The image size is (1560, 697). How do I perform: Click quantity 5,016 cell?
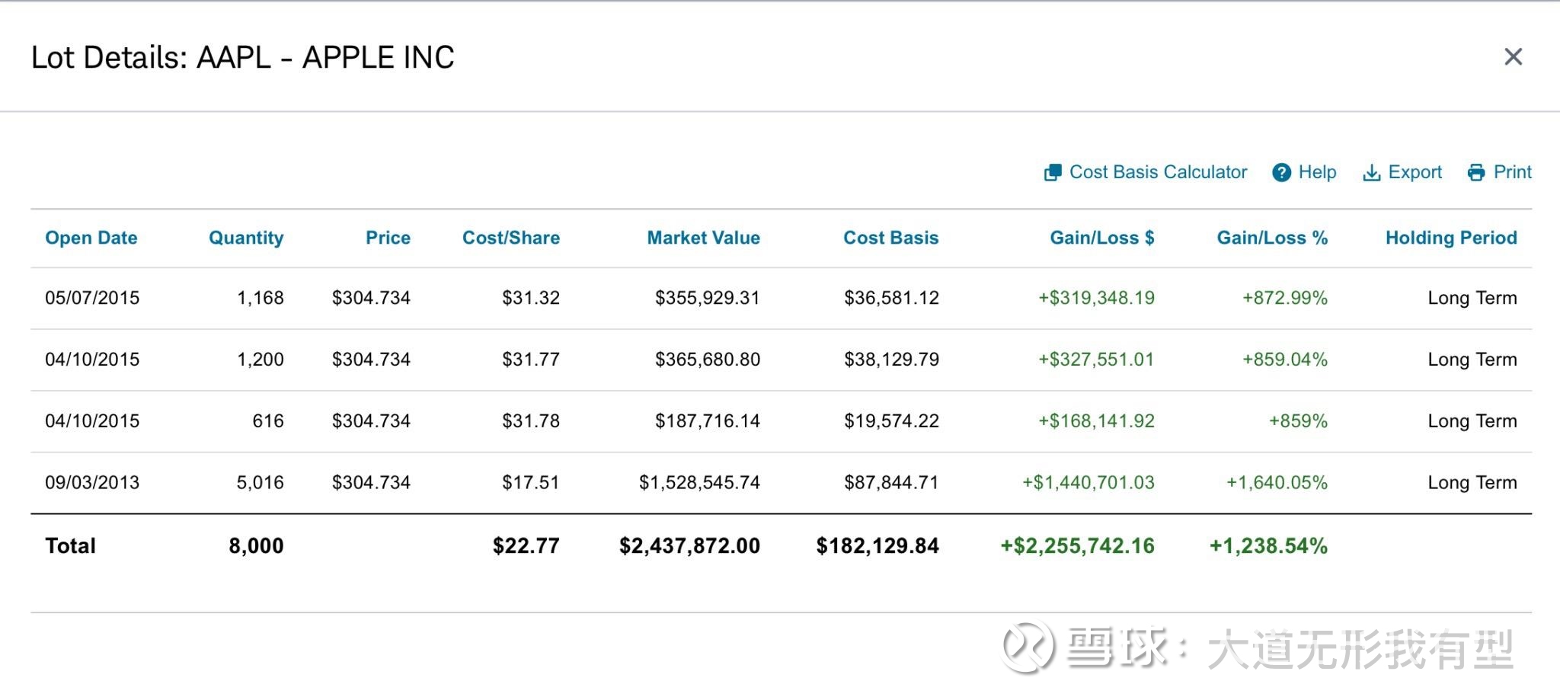tap(261, 482)
